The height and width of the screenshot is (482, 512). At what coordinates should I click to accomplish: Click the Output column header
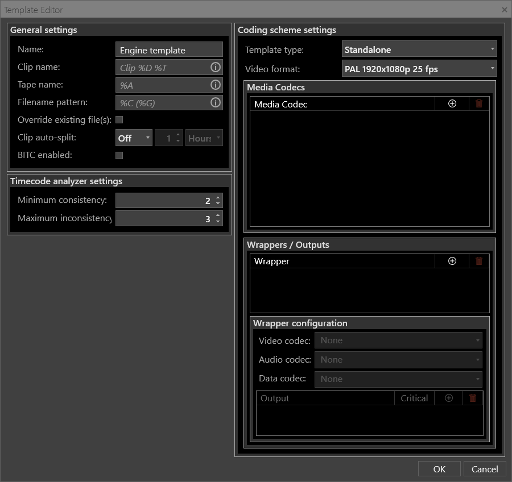(x=325, y=398)
